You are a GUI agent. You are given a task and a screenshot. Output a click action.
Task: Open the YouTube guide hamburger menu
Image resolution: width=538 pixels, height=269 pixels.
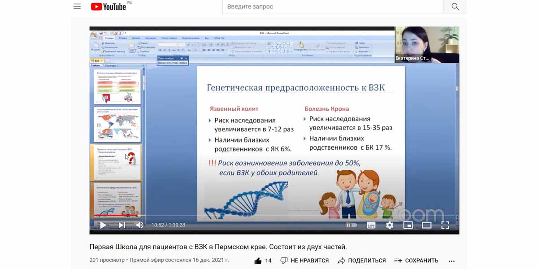pos(77,7)
